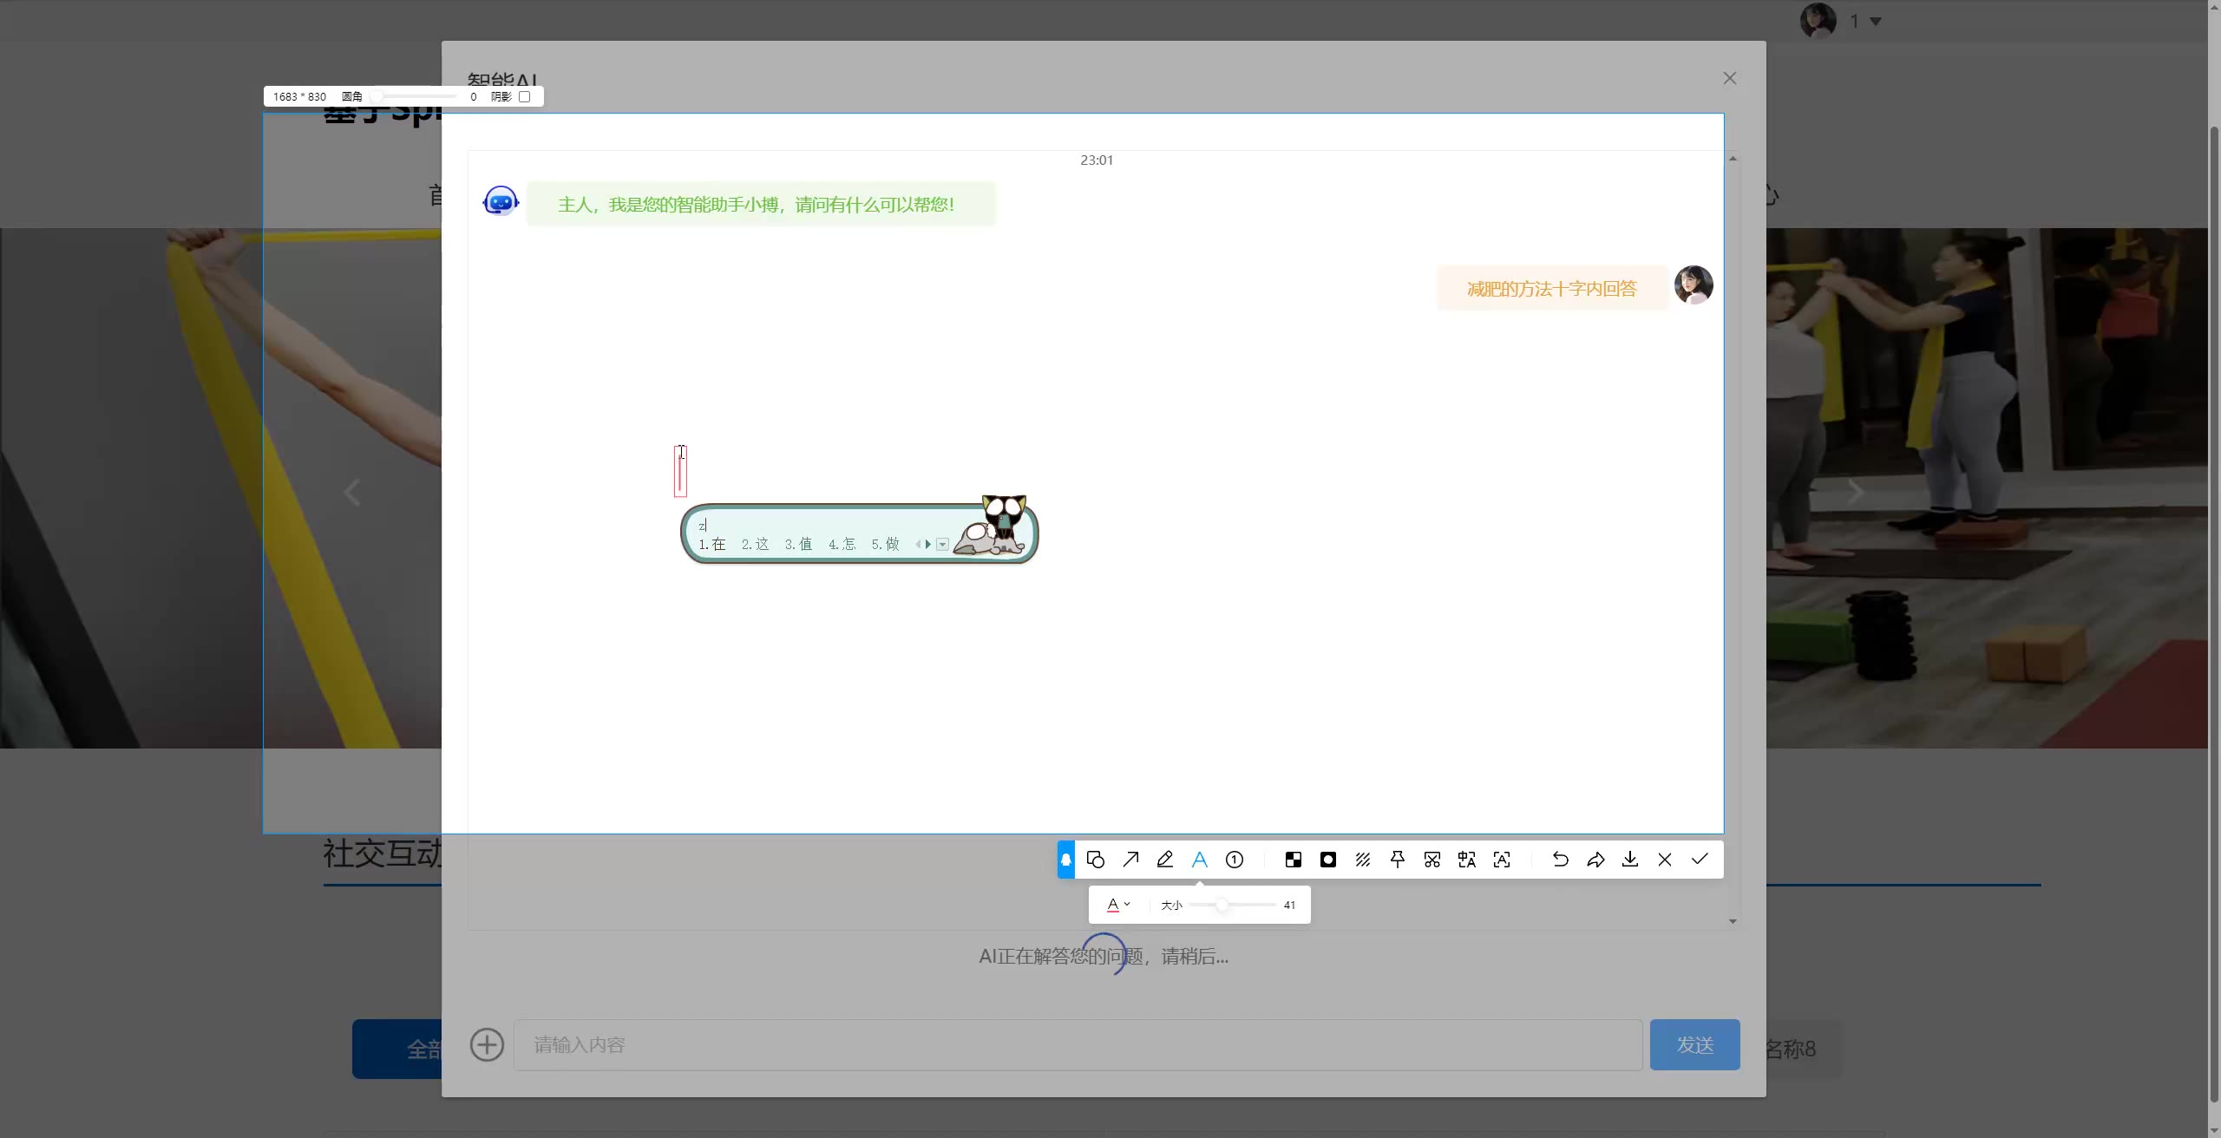Undo the last annotation
2221x1138 pixels.
pos(1560,860)
